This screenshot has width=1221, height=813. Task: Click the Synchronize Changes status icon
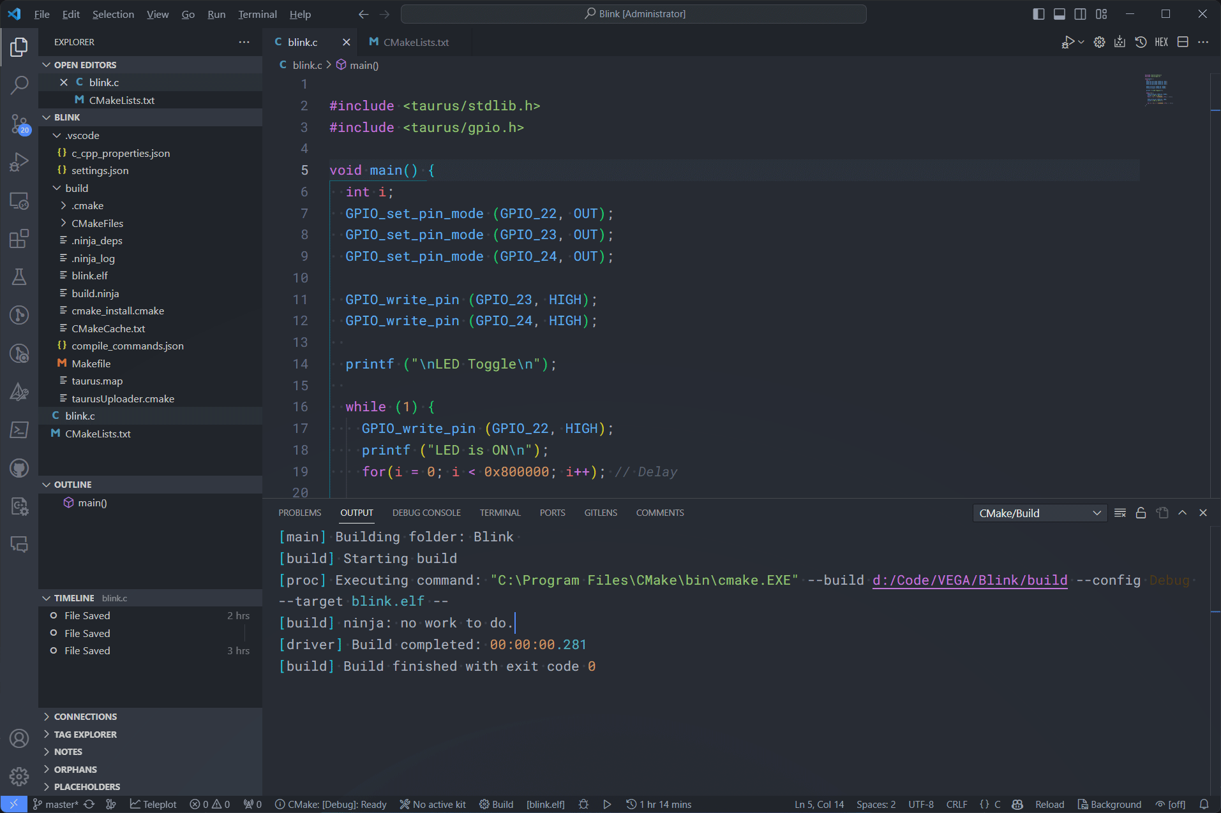point(89,804)
